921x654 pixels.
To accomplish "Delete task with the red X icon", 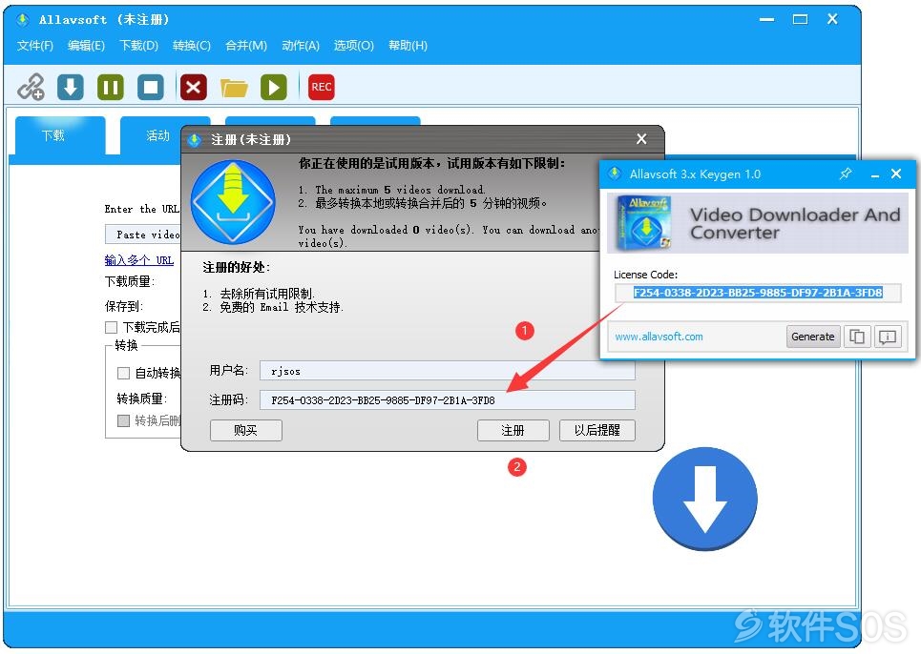I will 193,88.
